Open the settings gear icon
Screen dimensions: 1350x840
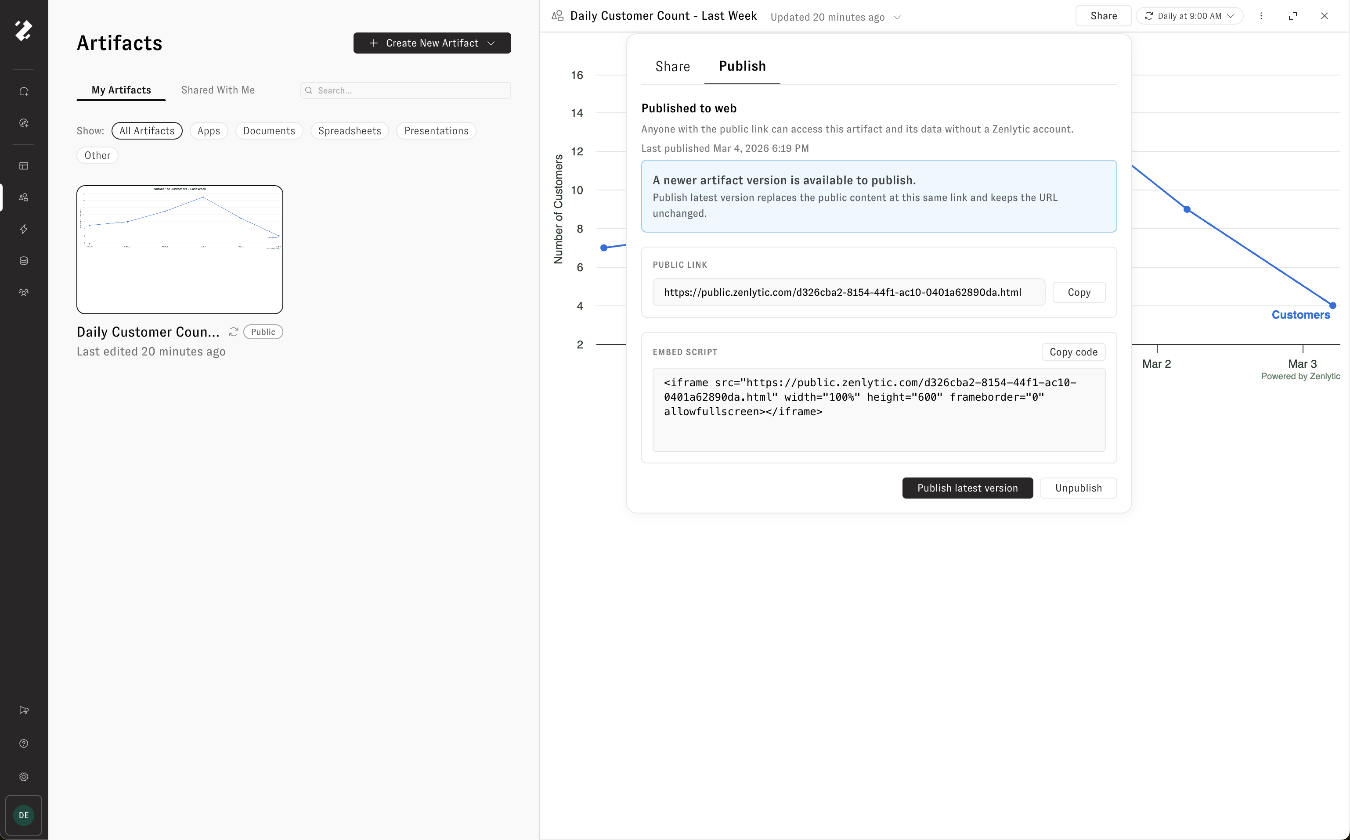(23, 777)
